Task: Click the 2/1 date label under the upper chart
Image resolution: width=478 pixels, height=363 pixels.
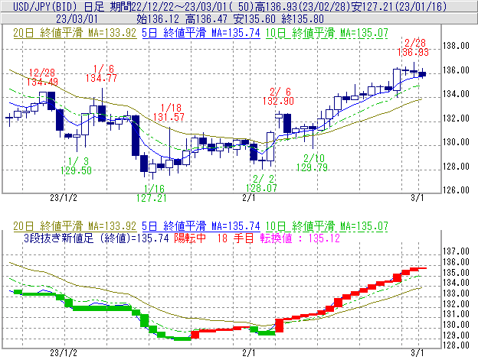Action: click(249, 198)
